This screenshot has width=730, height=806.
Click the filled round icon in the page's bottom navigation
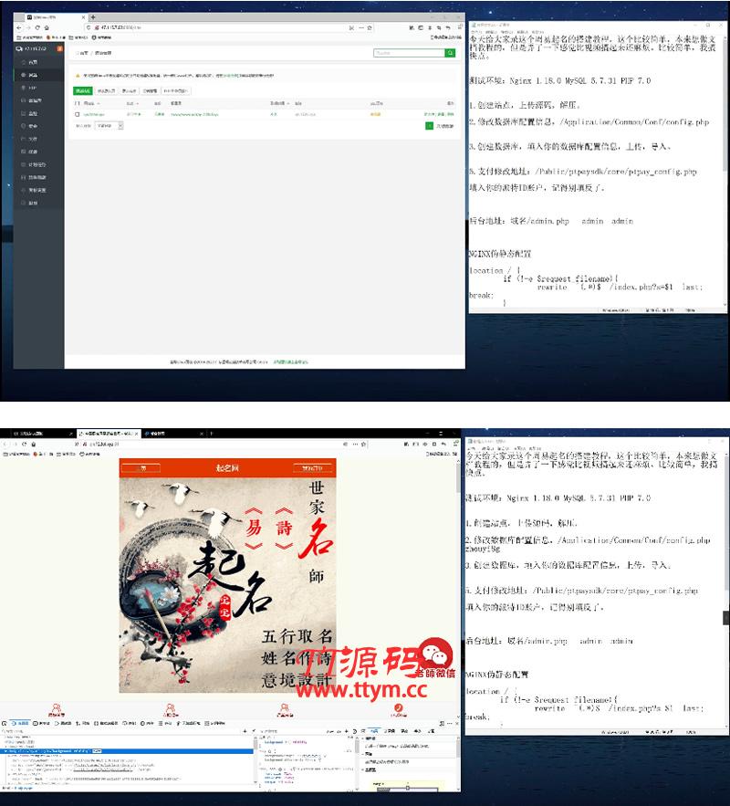399,707
